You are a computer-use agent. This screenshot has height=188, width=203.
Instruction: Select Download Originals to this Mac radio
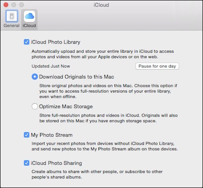(x=35, y=77)
